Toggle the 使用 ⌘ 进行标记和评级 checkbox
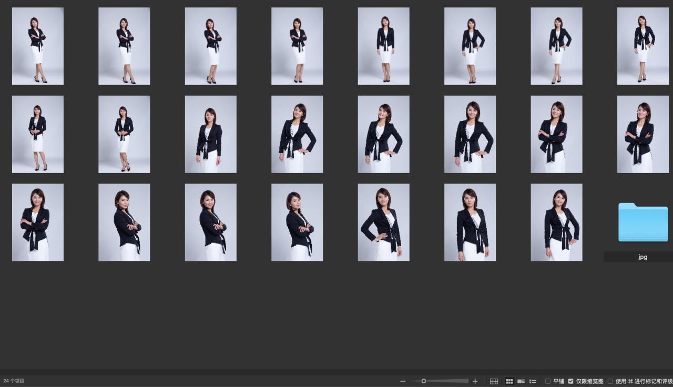Viewport: 673px width, 387px height. pyautogui.click(x=610, y=381)
